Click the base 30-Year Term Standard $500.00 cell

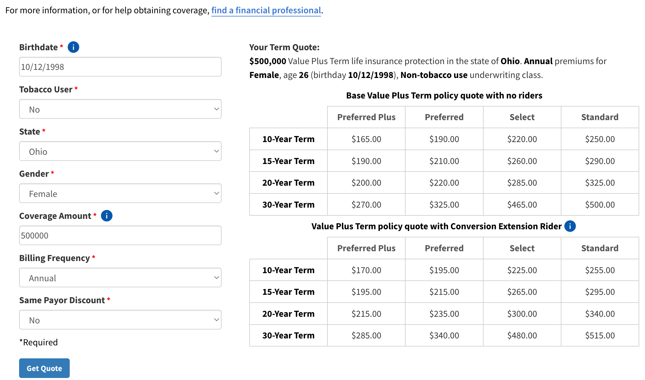[x=600, y=205]
